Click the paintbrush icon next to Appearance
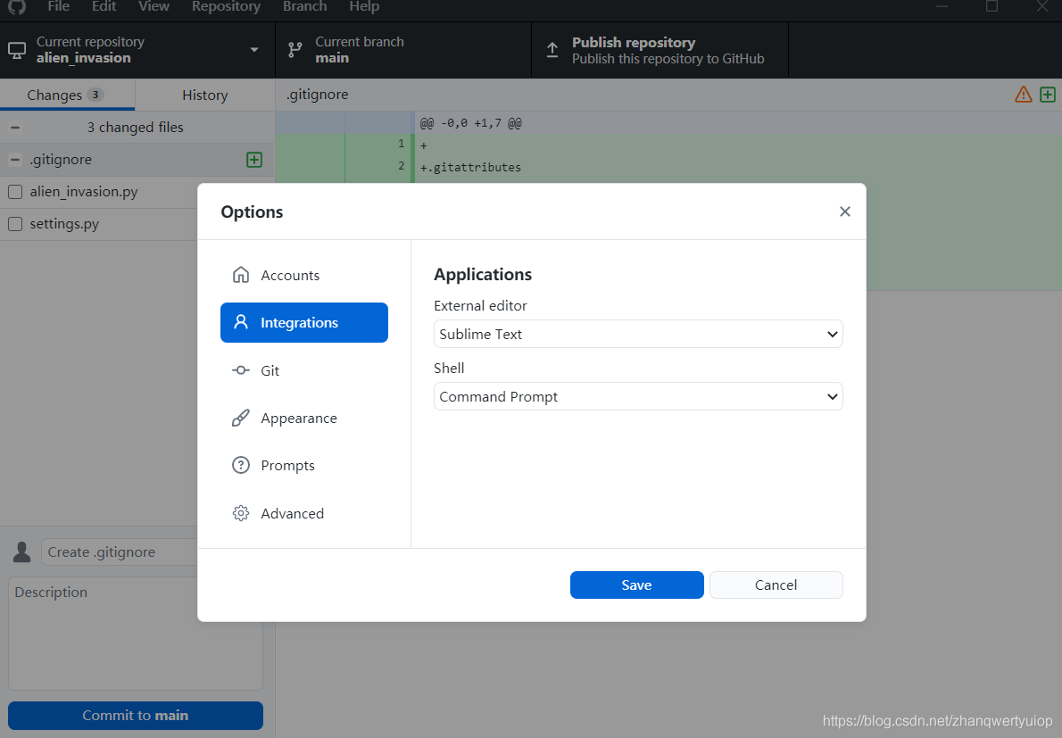The height and width of the screenshot is (738, 1062). coord(240,418)
